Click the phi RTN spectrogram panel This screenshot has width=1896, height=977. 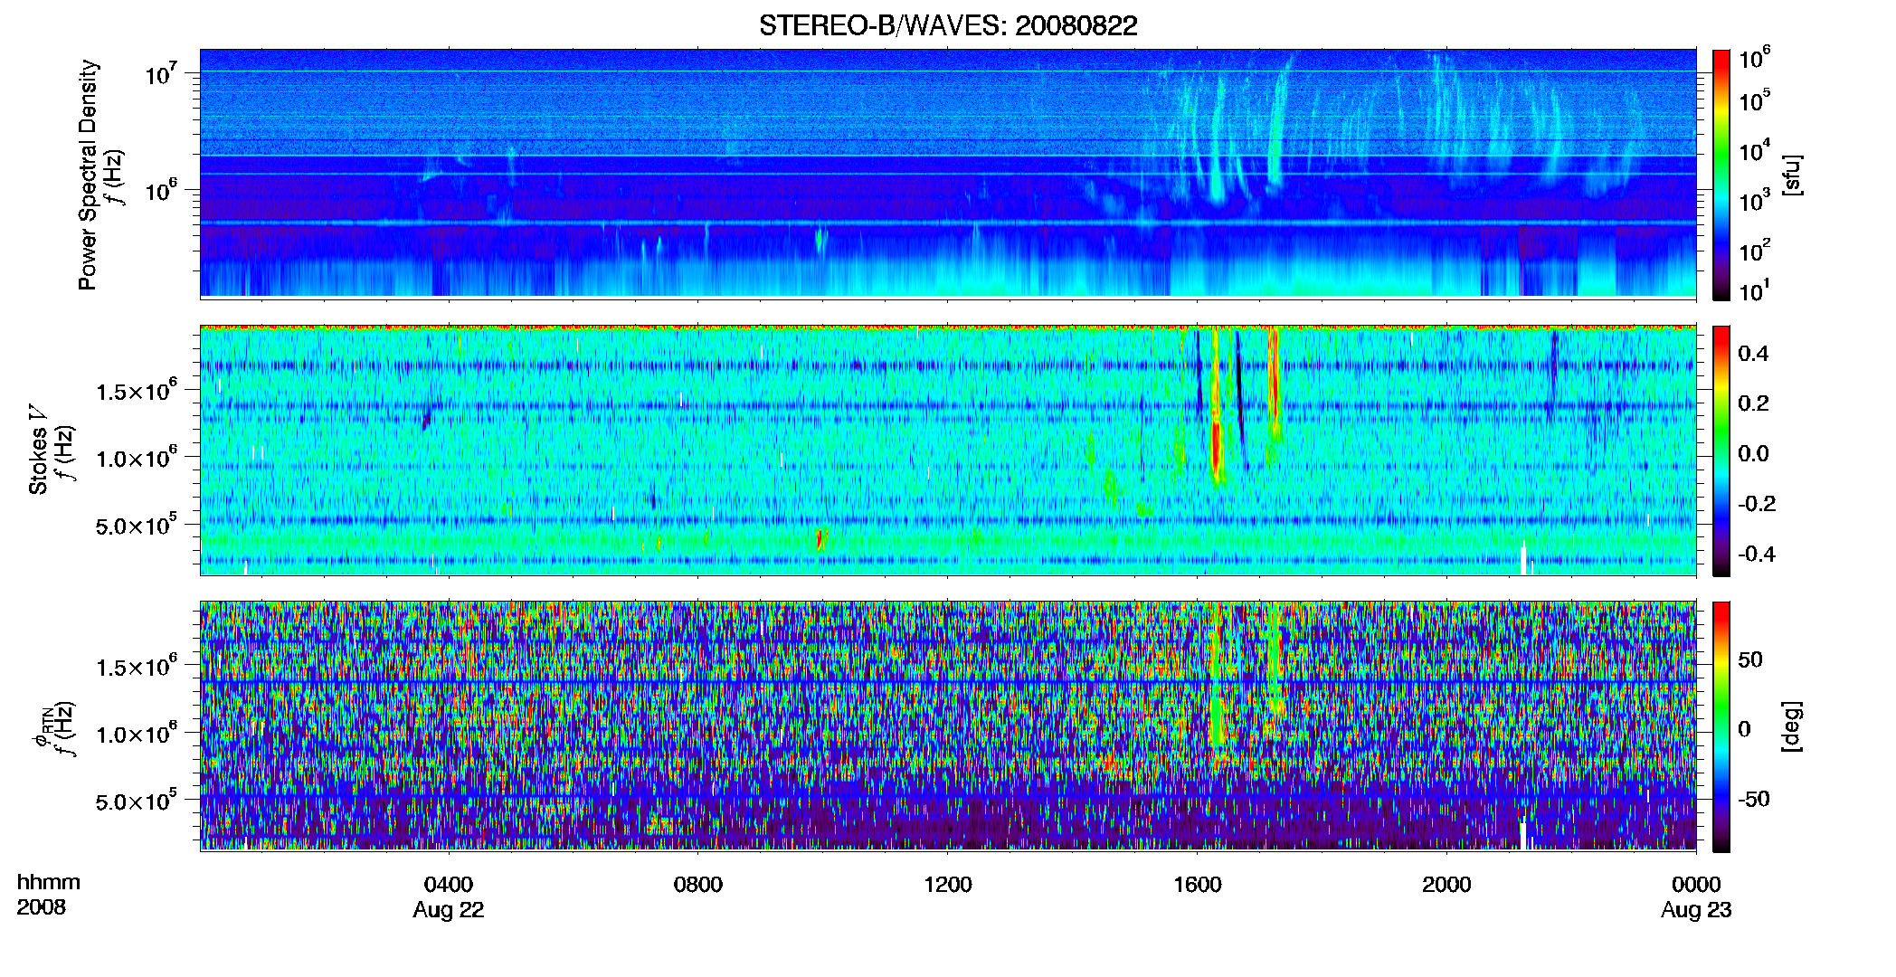[x=948, y=726]
